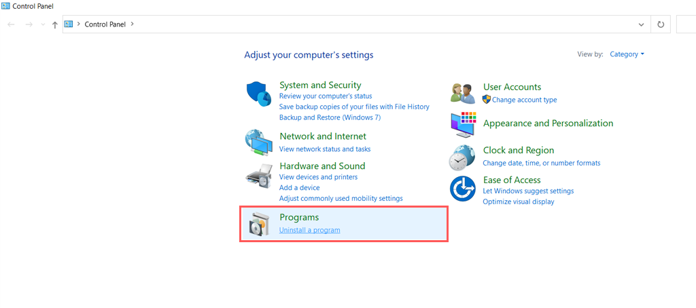This screenshot has height=308, width=696.
Task: Click the User Accounts people icon
Action: (x=463, y=93)
